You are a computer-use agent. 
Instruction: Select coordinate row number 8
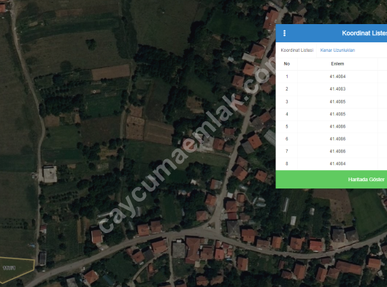(332, 164)
